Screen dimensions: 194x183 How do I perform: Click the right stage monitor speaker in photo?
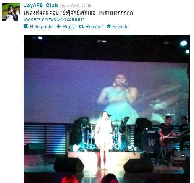139,165
